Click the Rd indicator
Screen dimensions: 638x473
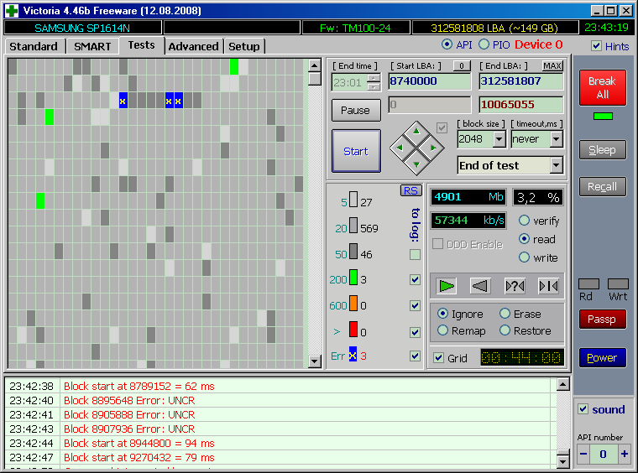(x=588, y=283)
